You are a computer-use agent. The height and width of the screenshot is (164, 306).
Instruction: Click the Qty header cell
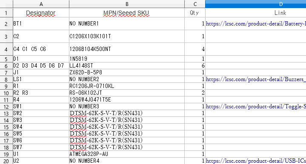tap(195, 13)
